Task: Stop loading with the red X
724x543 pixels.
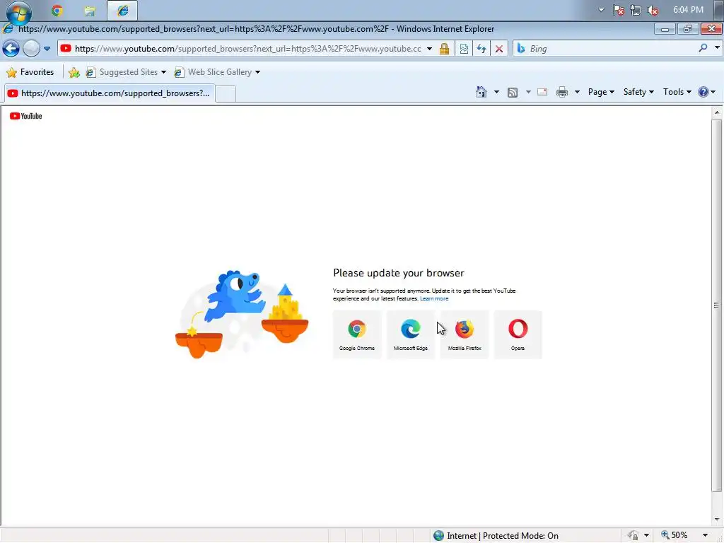Action: (x=499, y=49)
